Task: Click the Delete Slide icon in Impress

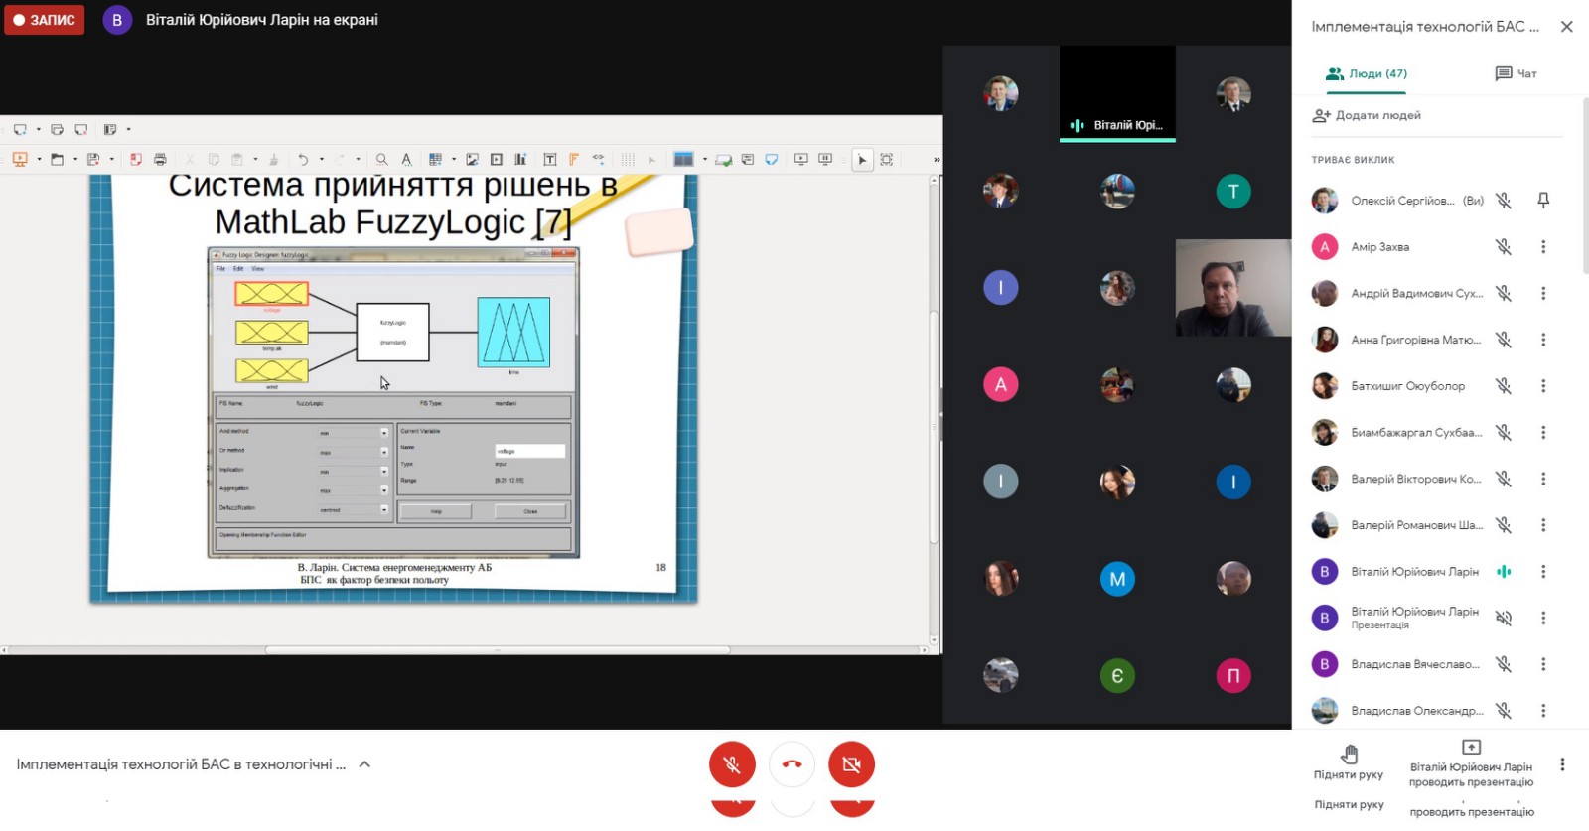Action: pyautogui.click(x=81, y=129)
